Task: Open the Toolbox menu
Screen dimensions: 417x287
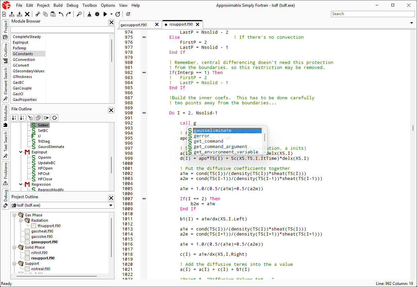Action: click(x=90, y=5)
